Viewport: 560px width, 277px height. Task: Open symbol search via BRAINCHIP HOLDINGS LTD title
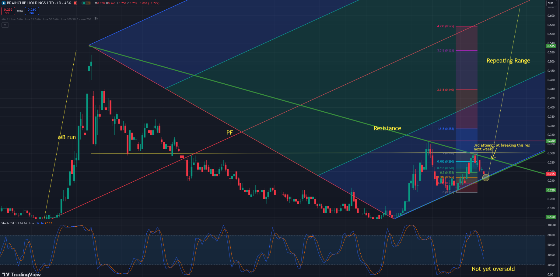[30, 3]
